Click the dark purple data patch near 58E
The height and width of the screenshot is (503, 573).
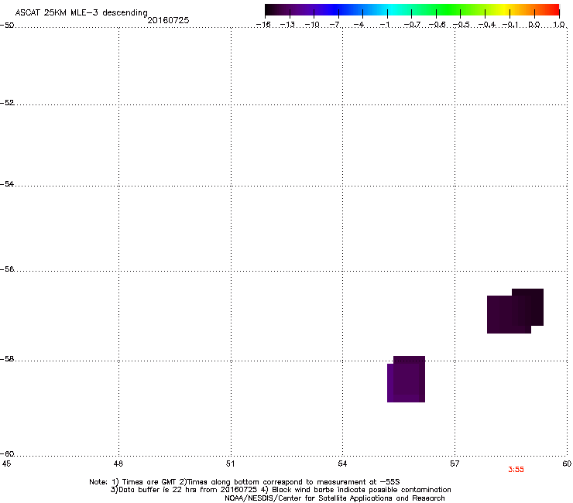[x=515, y=311]
